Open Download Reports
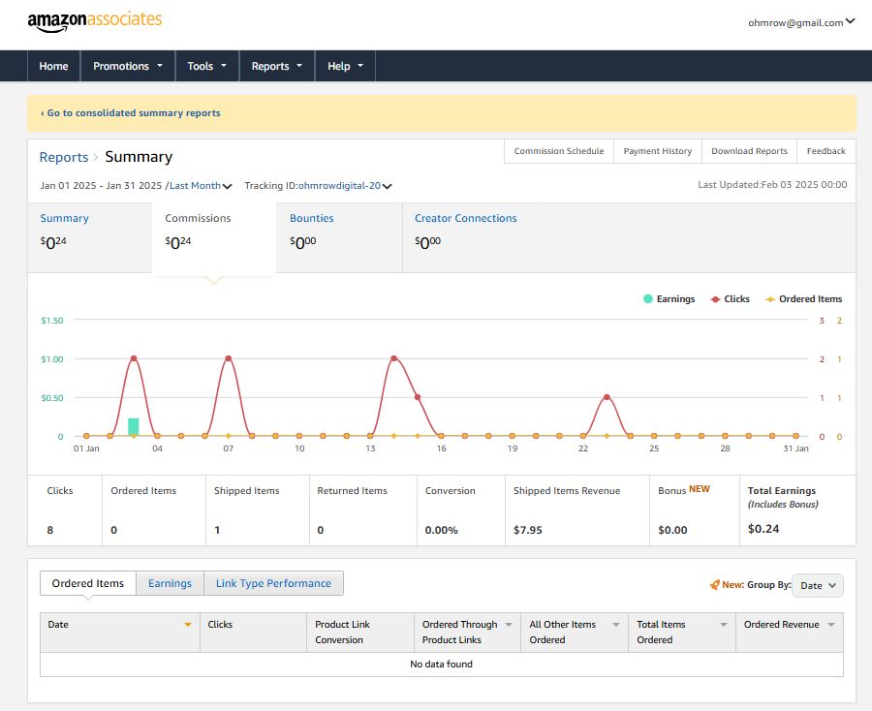872x711 pixels. pyautogui.click(x=749, y=151)
